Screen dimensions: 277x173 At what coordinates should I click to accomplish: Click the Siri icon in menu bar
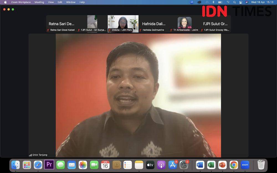click(x=247, y=2)
